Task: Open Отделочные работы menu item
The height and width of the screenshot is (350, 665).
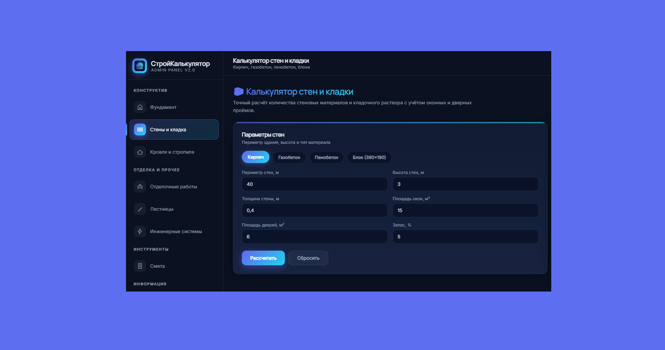Action: (x=174, y=187)
